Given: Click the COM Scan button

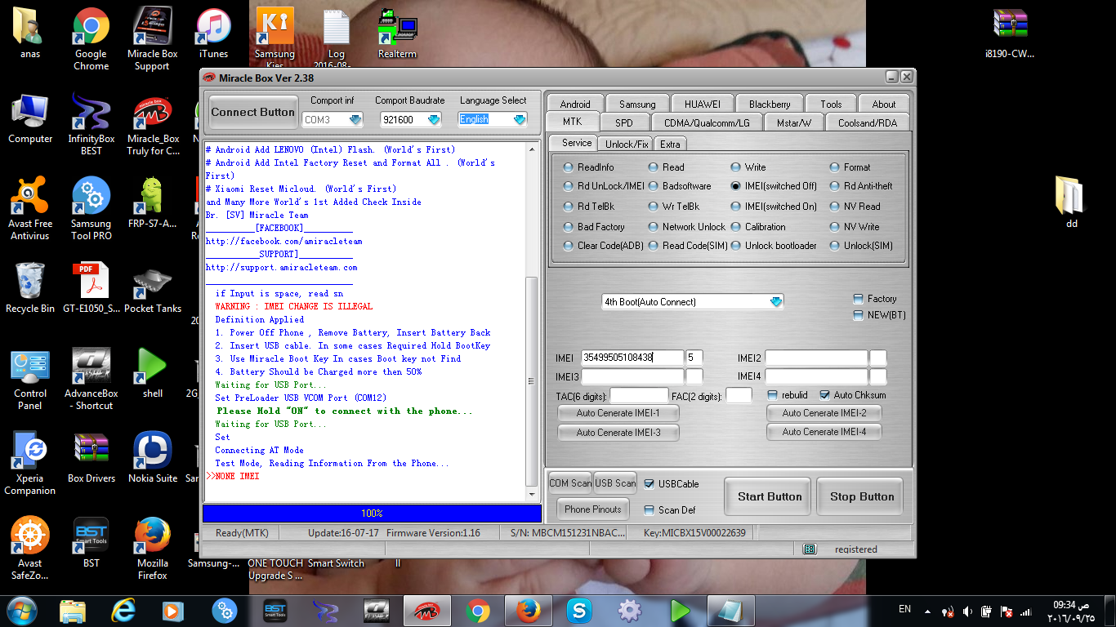Looking at the screenshot, I should (570, 483).
